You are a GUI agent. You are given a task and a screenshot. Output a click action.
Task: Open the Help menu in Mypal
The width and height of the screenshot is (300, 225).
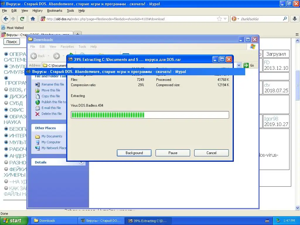coord(81,11)
